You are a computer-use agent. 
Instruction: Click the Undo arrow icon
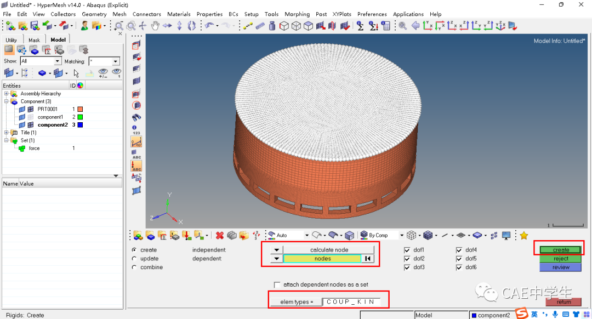point(209,26)
